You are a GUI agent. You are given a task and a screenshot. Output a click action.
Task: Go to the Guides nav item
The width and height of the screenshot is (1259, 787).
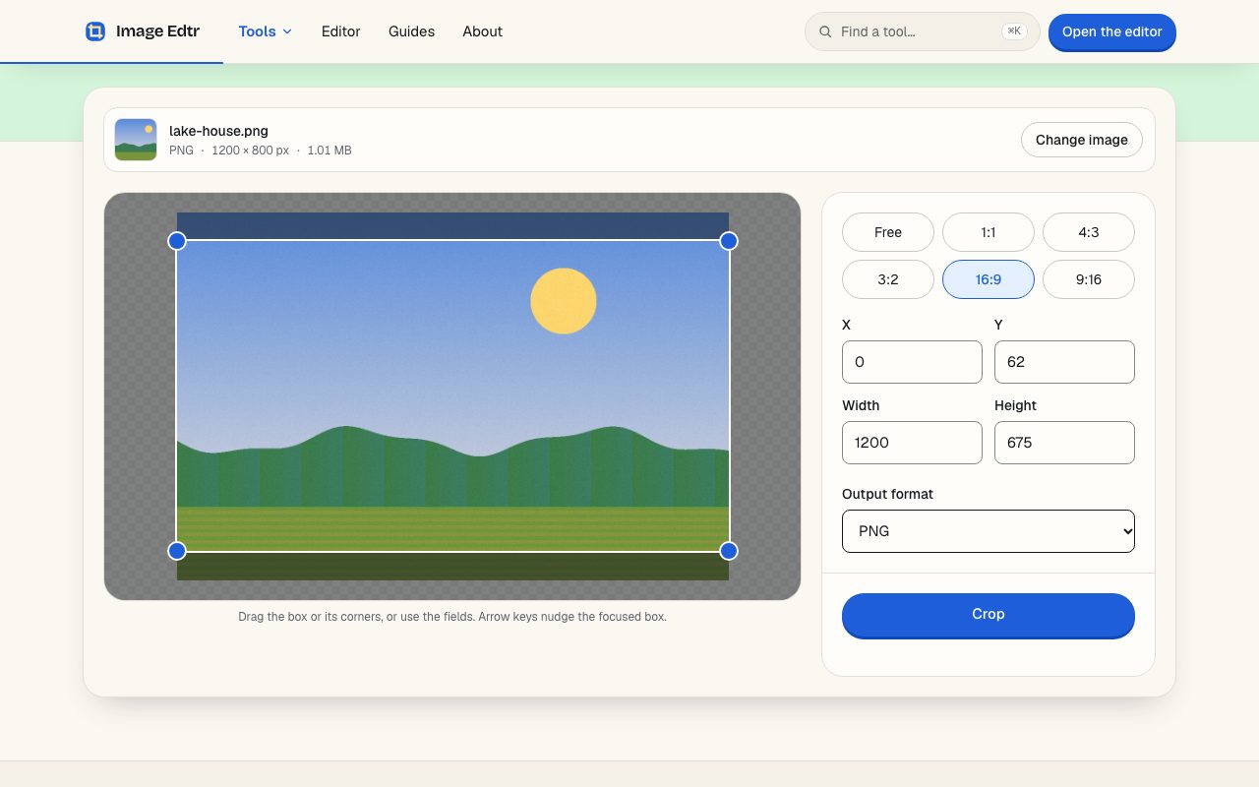[x=411, y=31]
